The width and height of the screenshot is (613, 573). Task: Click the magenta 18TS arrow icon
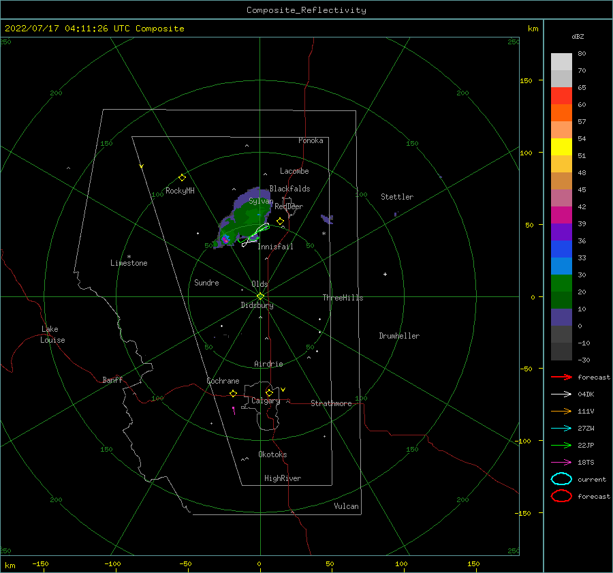pos(561,463)
